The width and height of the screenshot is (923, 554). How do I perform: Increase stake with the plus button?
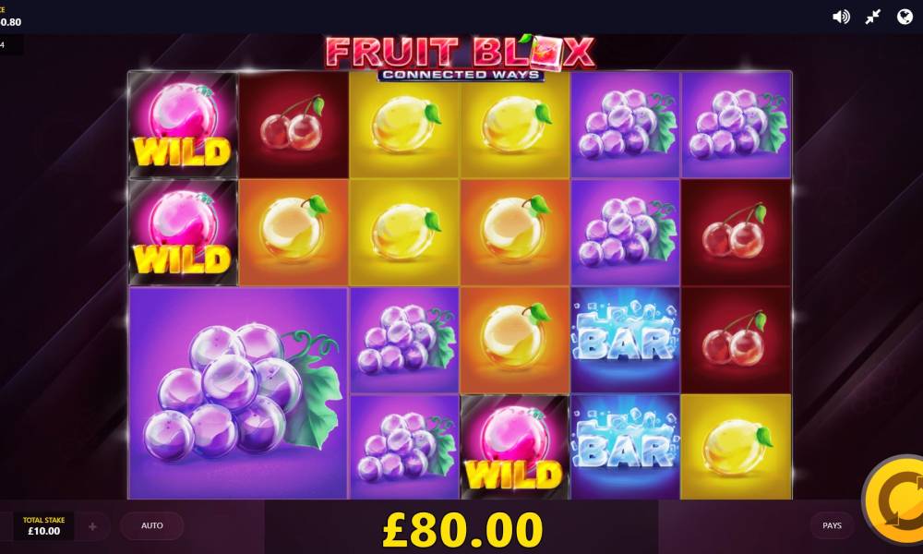tap(92, 526)
